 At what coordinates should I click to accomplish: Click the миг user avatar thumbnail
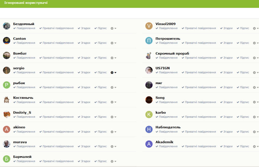click(x=149, y=85)
